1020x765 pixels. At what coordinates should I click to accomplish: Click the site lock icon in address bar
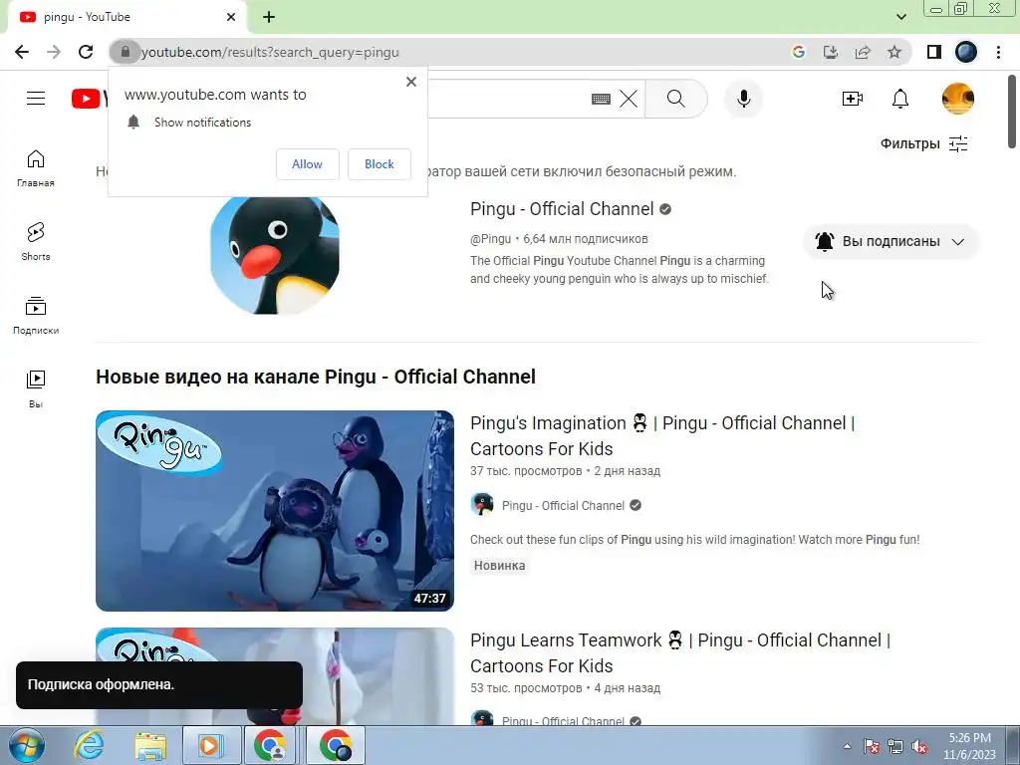pos(125,52)
